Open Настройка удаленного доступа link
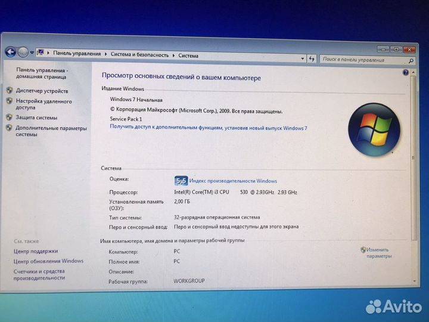This screenshot has width=429, height=322. tap(43, 104)
